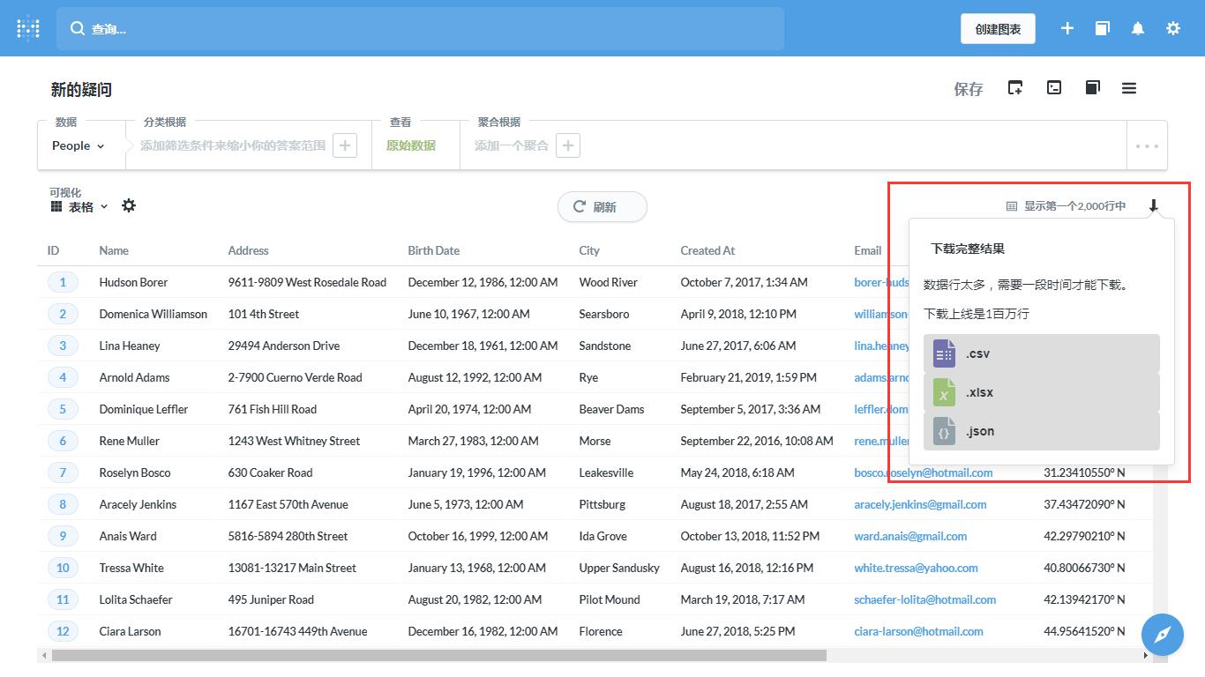Click the 保存 save link

(x=969, y=89)
